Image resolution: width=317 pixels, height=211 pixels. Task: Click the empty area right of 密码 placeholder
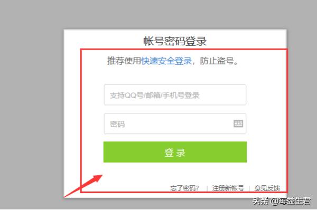point(179,123)
